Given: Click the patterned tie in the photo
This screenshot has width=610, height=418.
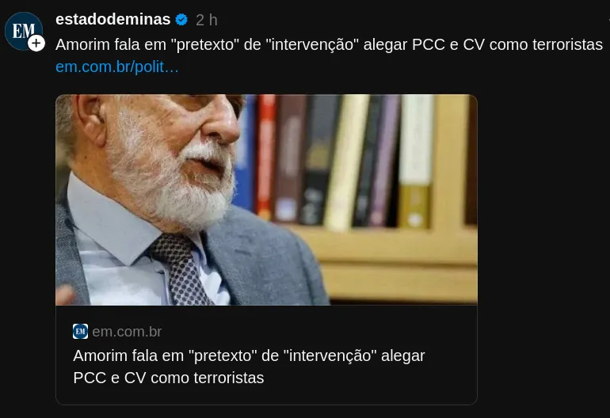Looking at the screenshot, I should (180, 269).
